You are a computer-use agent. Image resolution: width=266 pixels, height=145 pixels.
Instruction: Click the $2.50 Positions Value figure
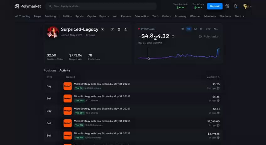pos(51,55)
